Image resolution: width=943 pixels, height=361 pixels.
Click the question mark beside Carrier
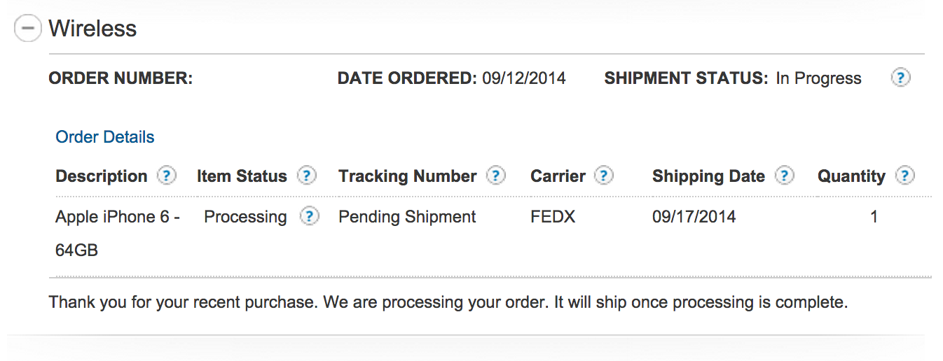click(x=604, y=175)
